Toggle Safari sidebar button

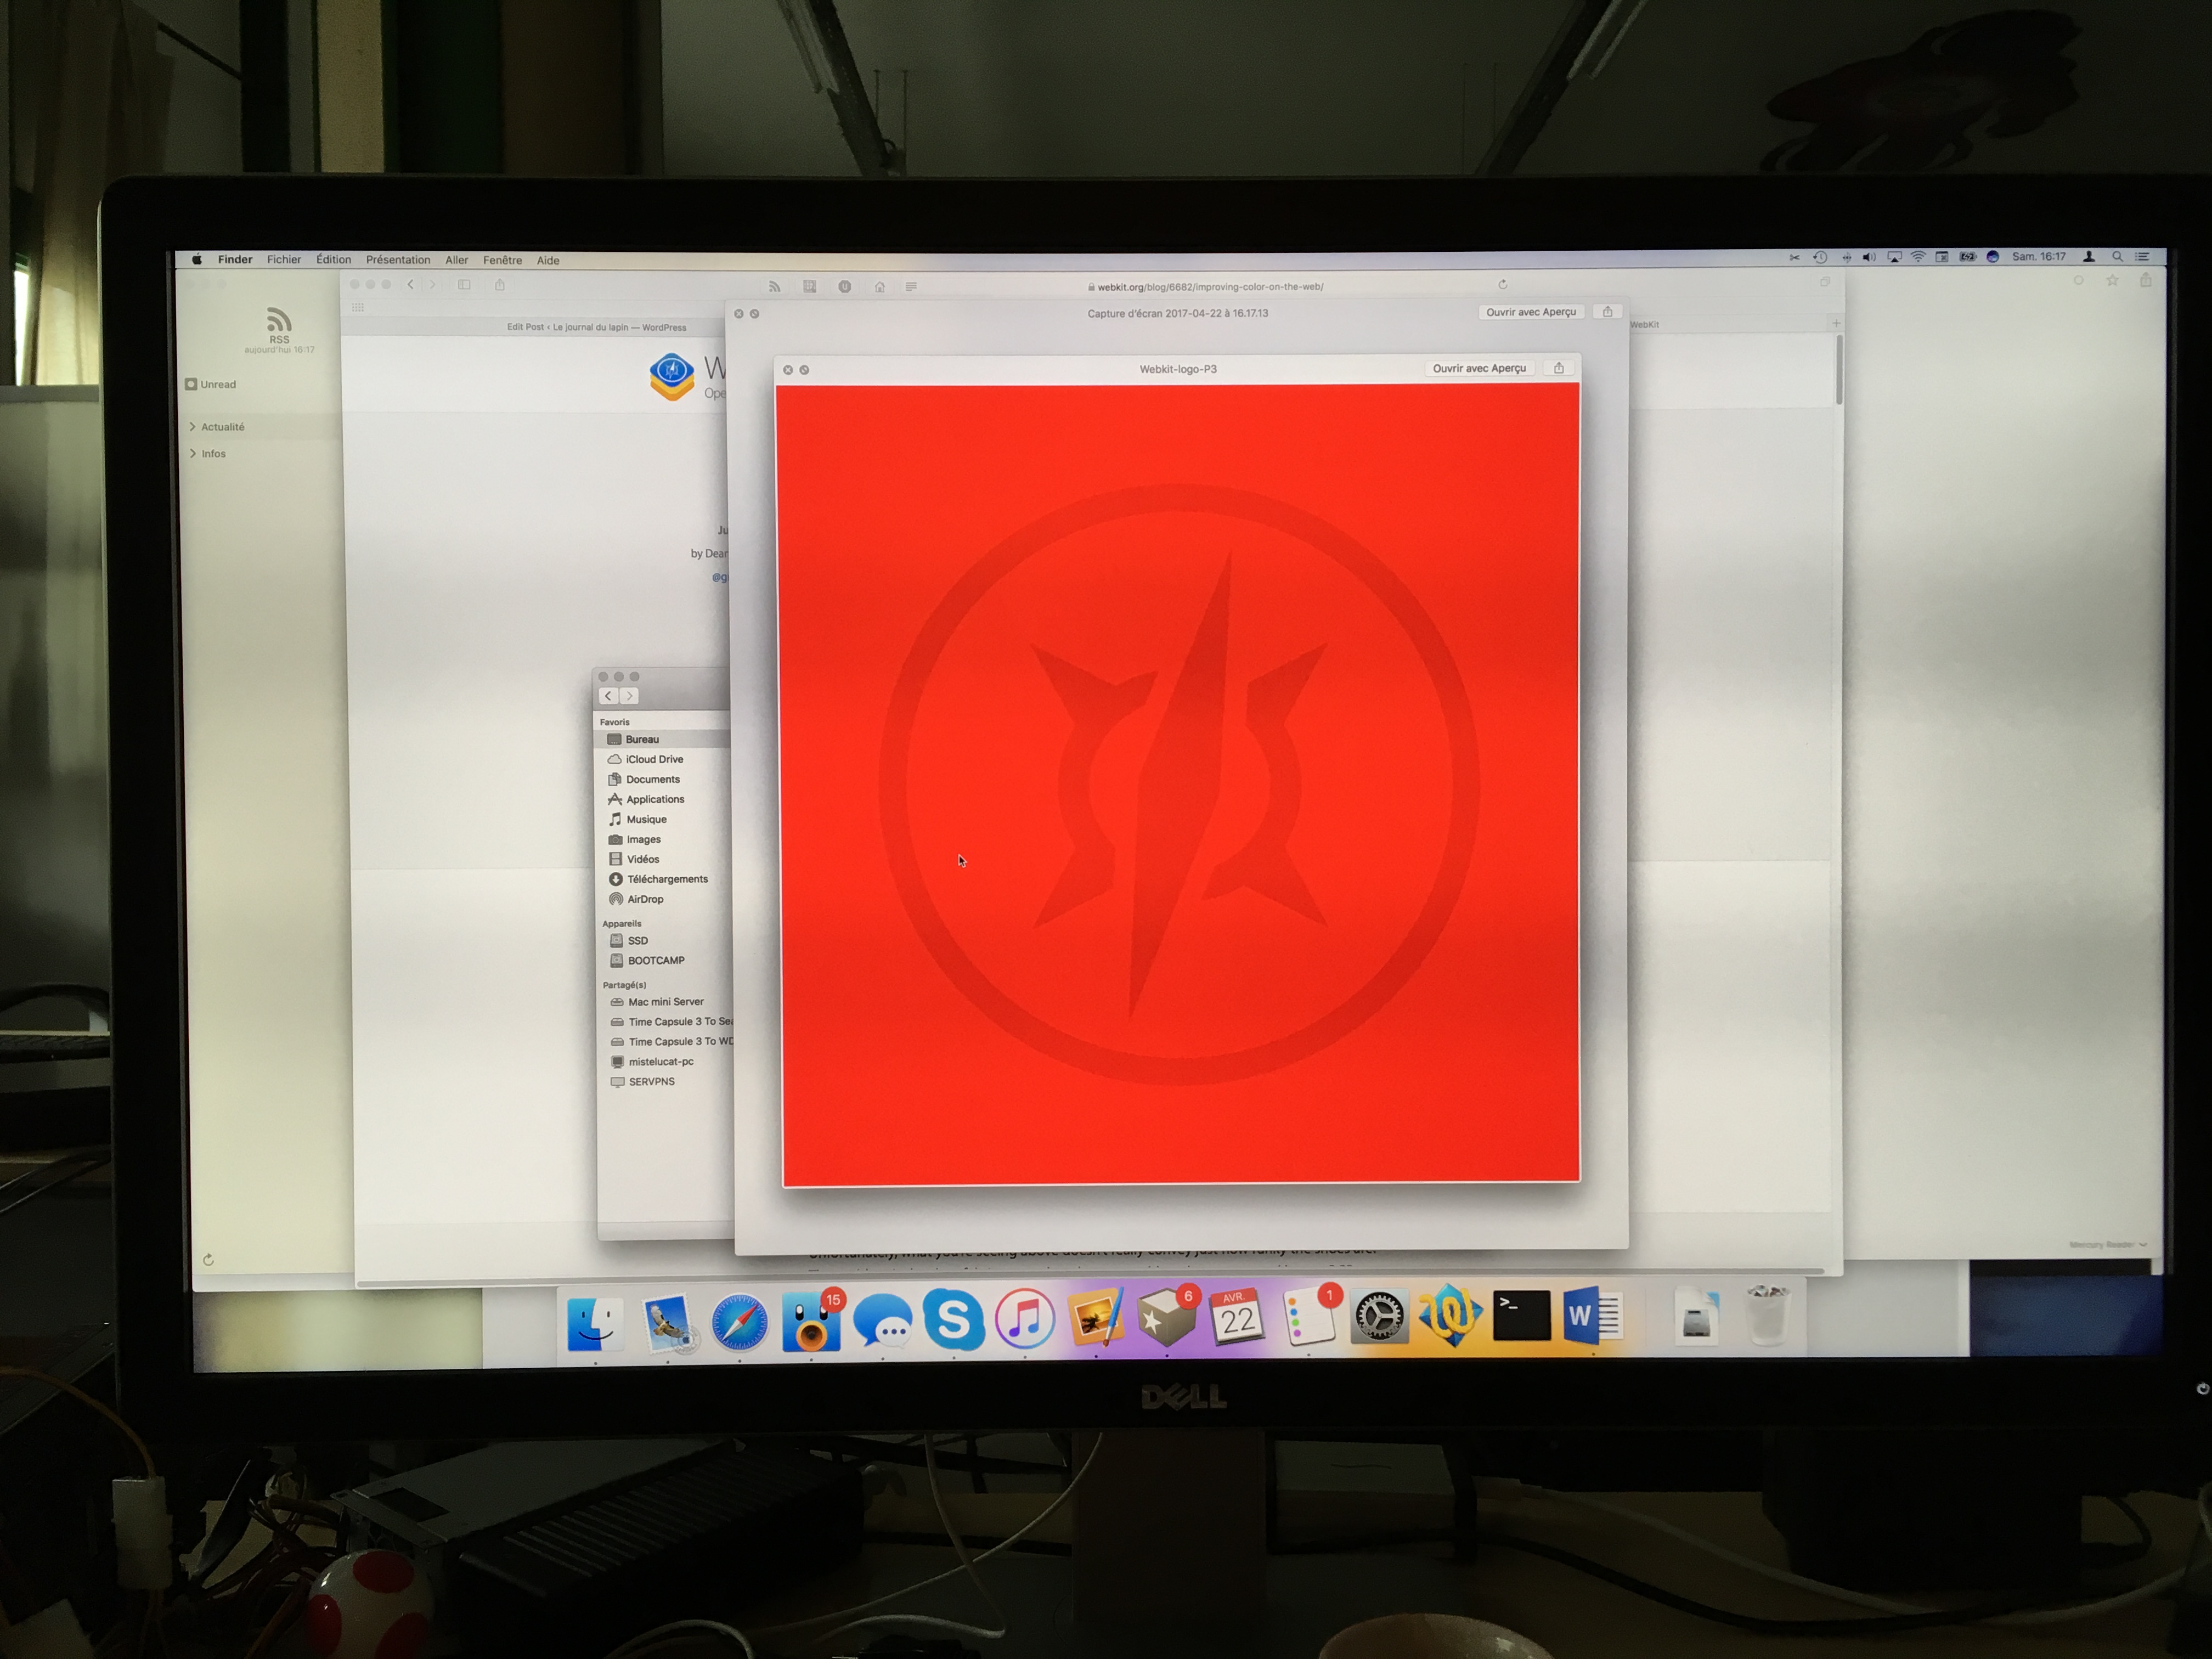(x=464, y=285)
